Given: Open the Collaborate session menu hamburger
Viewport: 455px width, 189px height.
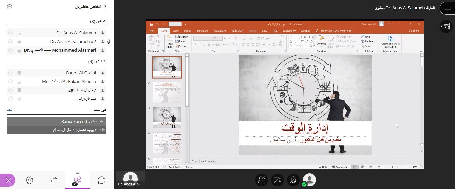Looking at the screenshot, I should point(447,8).
